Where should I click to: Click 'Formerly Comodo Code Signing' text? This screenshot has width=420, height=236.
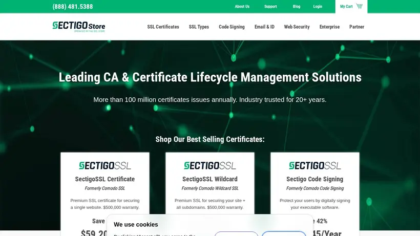tap(314, 188)
